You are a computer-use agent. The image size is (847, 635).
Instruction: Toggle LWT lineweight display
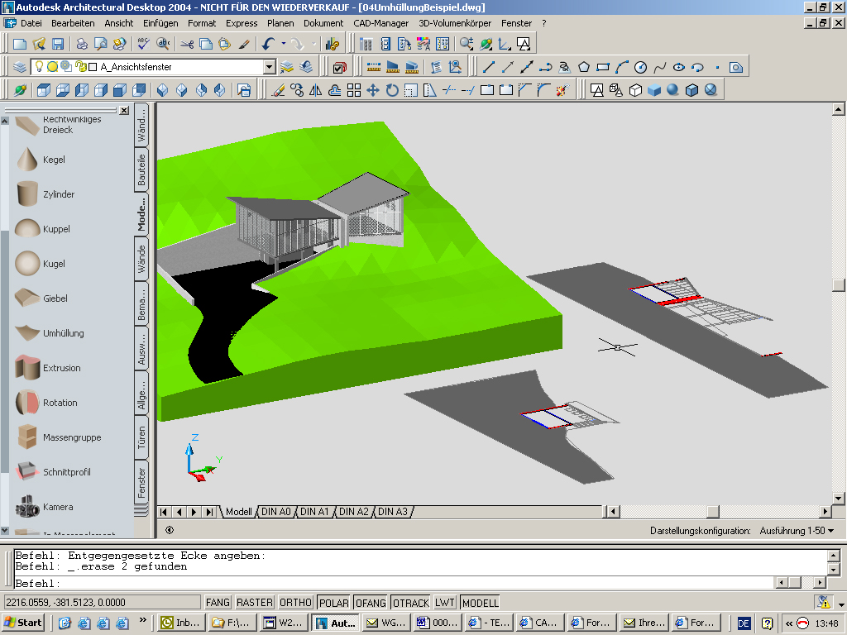click(x=445, y=602)
